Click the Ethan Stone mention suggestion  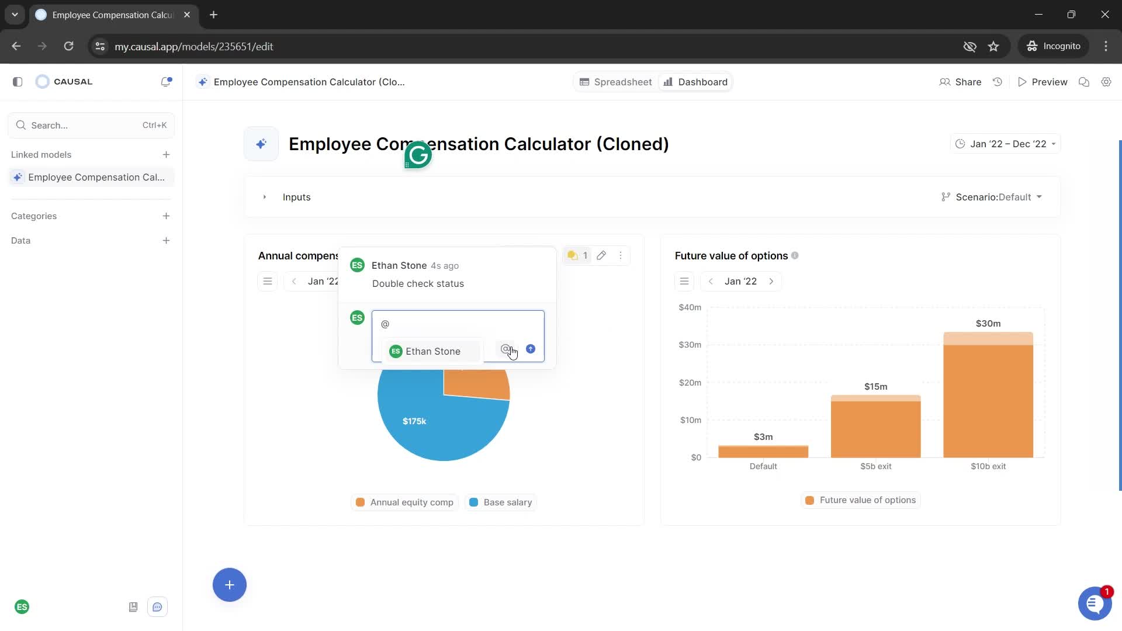point(432,351)
